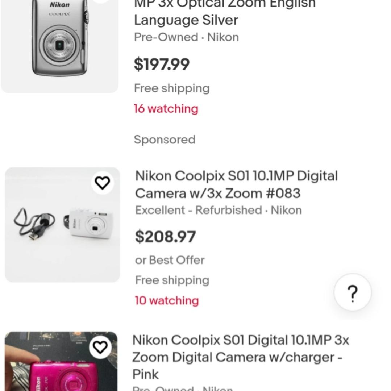The width and height of the screenshot is (391, 391).
Task: Tap "Pre-Owned · Nikon" under the Silver listing
Action: pyautogui.click(x=186, y=37)
